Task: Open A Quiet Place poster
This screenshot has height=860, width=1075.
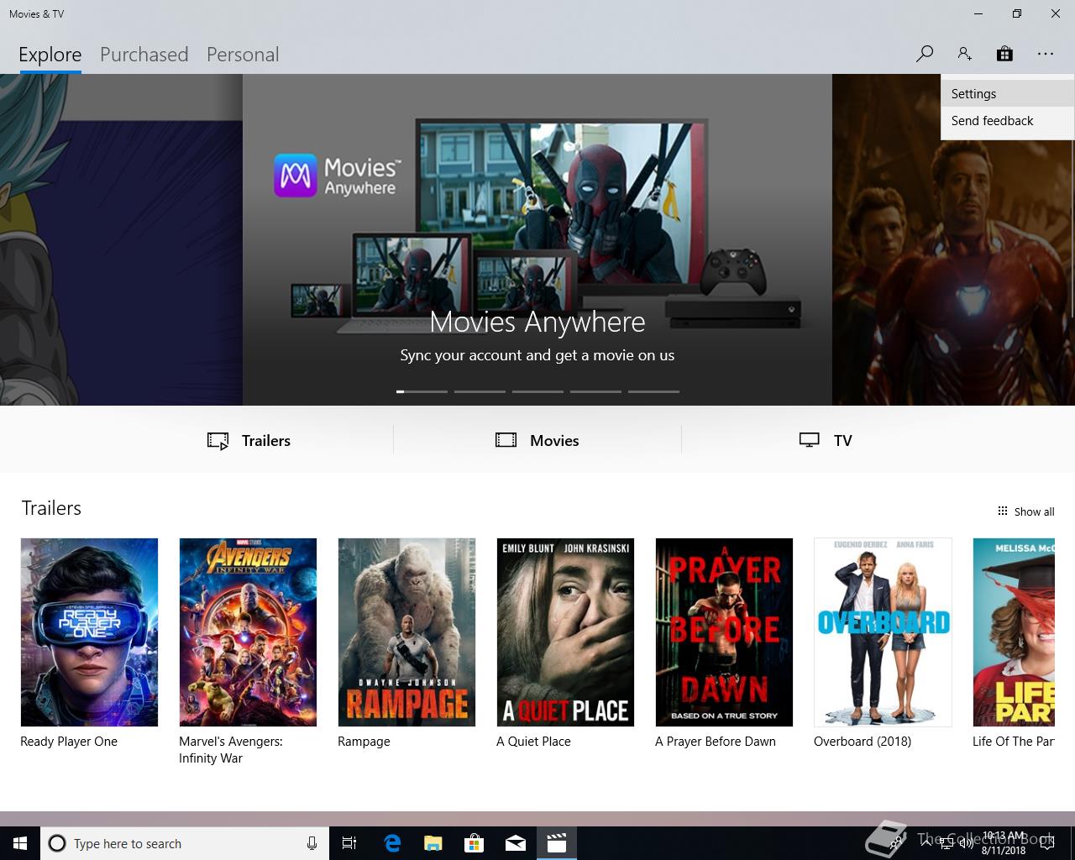Action: pyautogui.click(x=565, y=632)
